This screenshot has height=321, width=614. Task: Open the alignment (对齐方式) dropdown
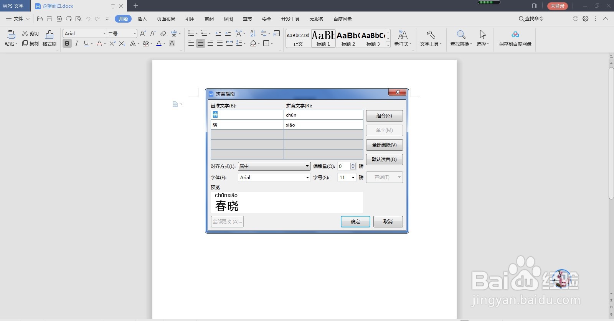point(274,166)
